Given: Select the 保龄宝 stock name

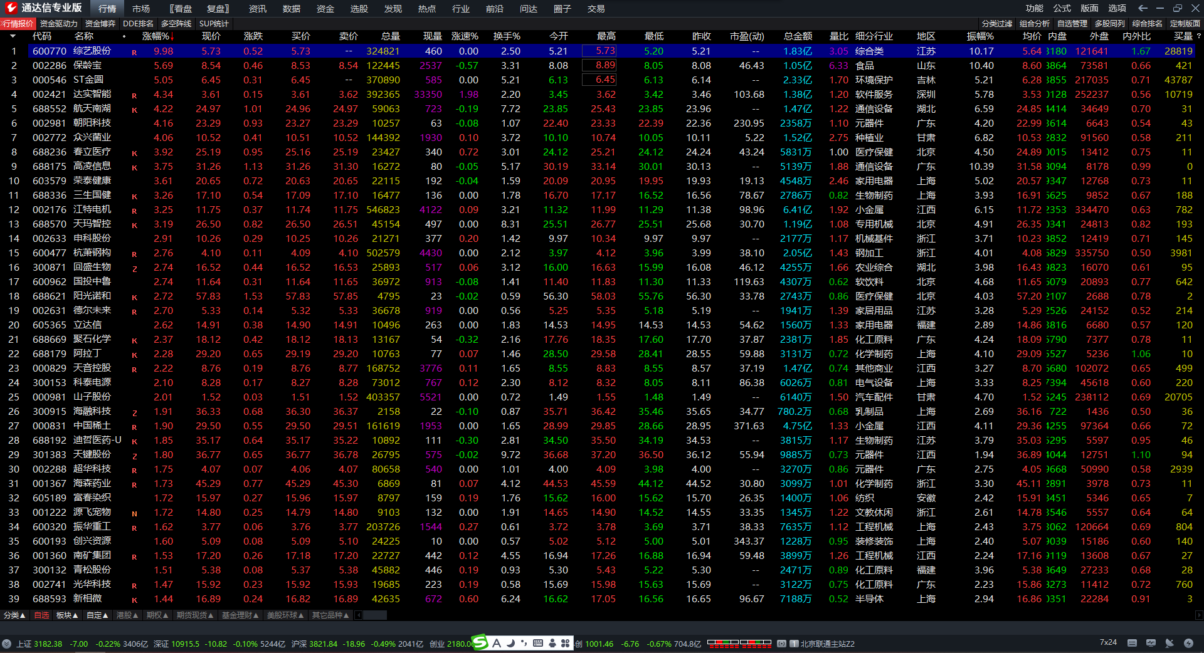Looking at the screenshot, I should (87, 65).
